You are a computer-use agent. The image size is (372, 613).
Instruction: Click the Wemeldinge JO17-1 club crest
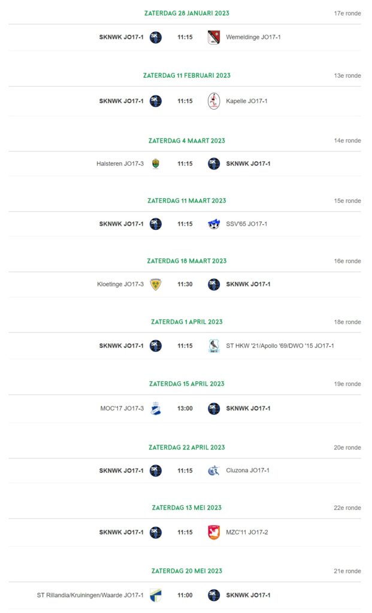tap(214, 37)
